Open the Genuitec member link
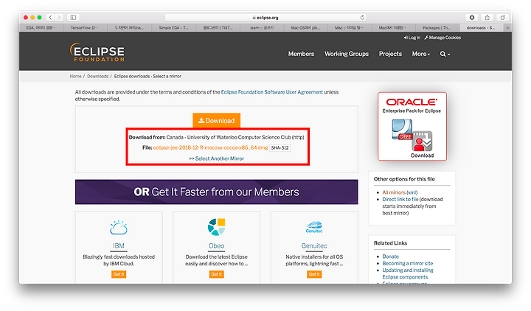The height and width of the screenshot is (311, 531). pyautogui.click(x=314, y=245)
